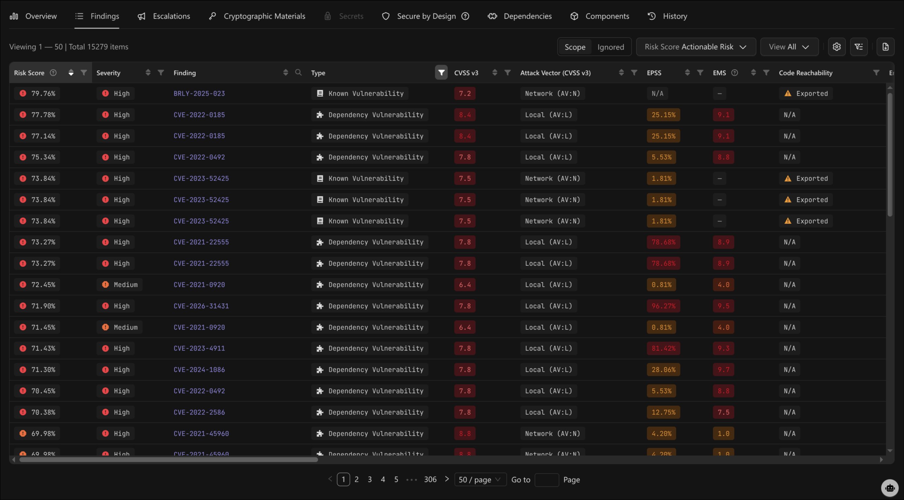Open the table settings gear icon
Image resolution: width=904 pixels, height=500 pixels.
837,47
